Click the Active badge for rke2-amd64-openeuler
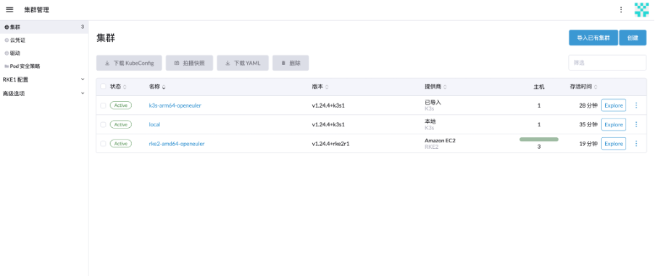655x276 pixels. pos(121,144)
